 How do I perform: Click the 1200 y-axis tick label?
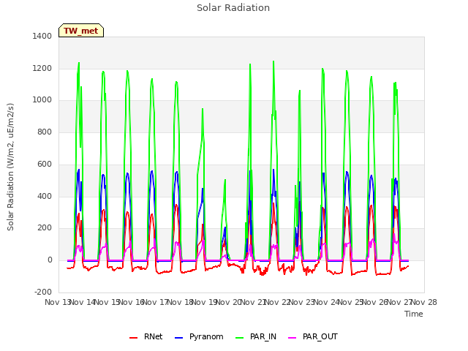tap(42, 68)
